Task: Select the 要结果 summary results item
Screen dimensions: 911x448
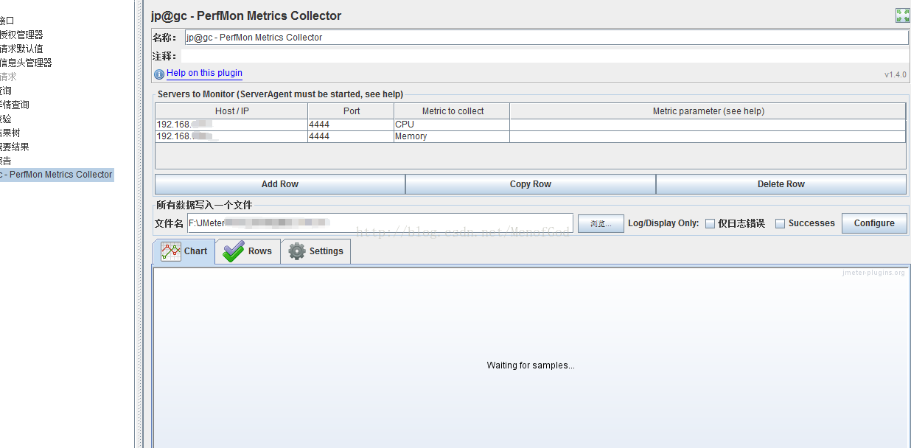Action: point(15,147)
